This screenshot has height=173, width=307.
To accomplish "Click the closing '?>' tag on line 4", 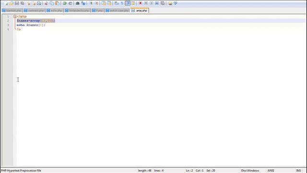I will (19, 29).
